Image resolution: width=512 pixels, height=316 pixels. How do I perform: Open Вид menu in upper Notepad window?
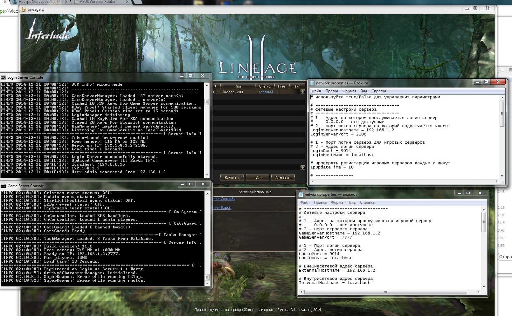363,91
